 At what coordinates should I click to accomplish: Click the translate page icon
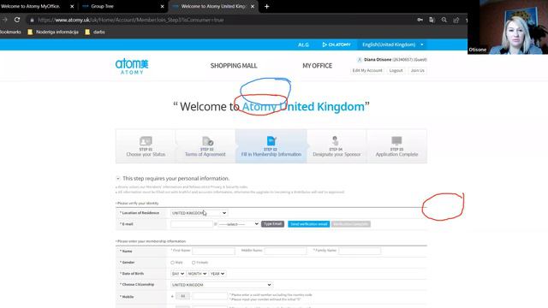pyautogui.click(x=432, y=20)
